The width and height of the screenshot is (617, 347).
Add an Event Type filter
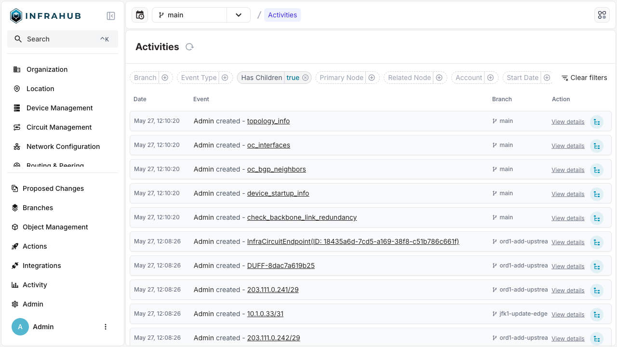coord(225,78)
